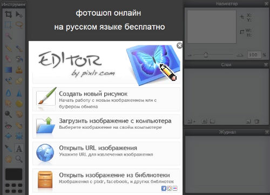Click the zoom percentage field showing 100

pos(254,55)
